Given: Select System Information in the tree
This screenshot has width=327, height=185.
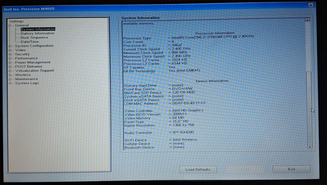Looking at the screenshot, I should (x=38, y=29).
